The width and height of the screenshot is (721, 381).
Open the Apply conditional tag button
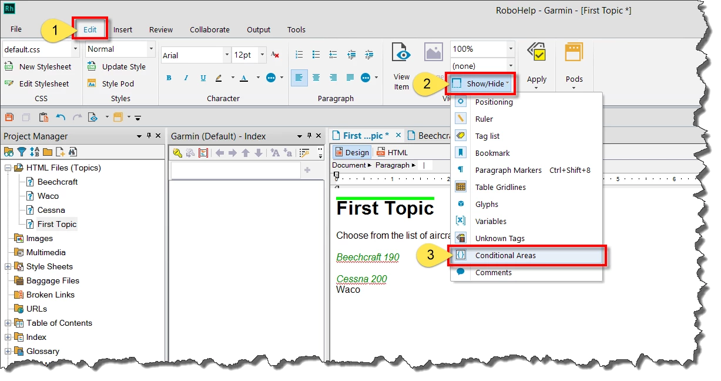tap(536, 66)
